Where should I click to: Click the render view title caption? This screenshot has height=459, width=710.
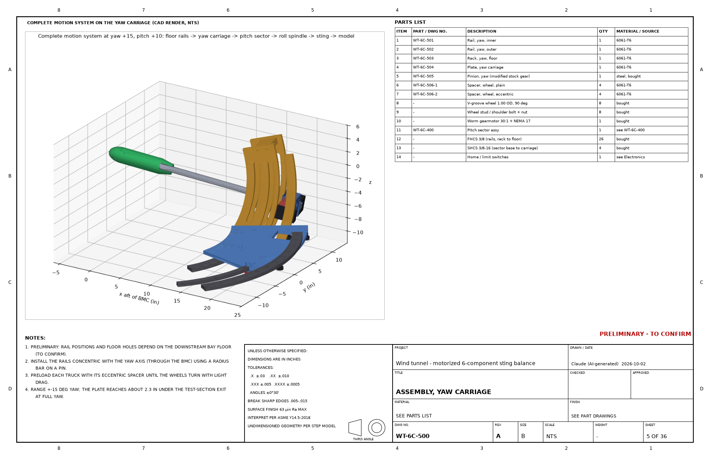[196, 36]
